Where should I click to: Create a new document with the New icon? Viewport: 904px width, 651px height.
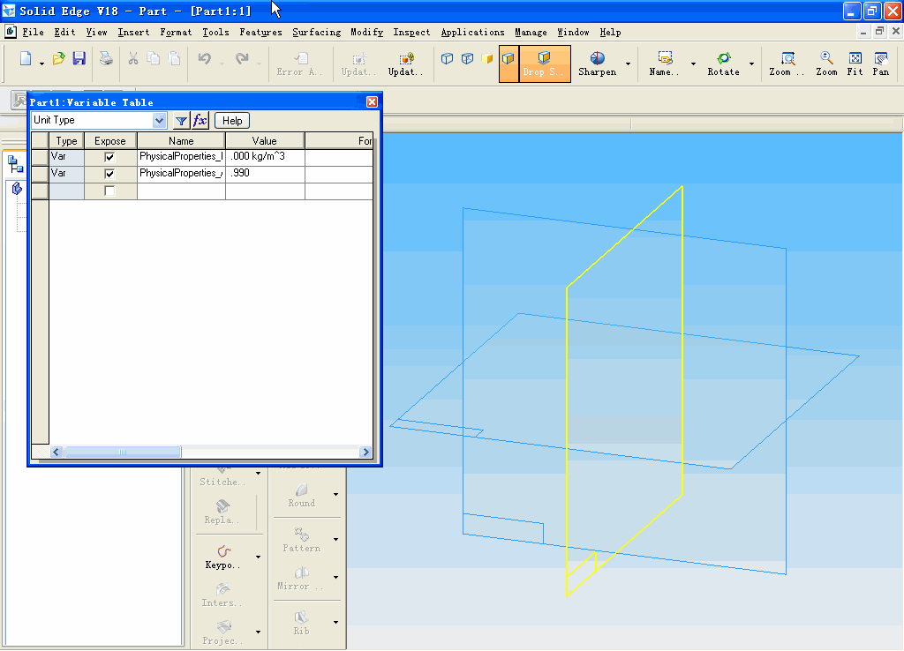click(26, 59)
